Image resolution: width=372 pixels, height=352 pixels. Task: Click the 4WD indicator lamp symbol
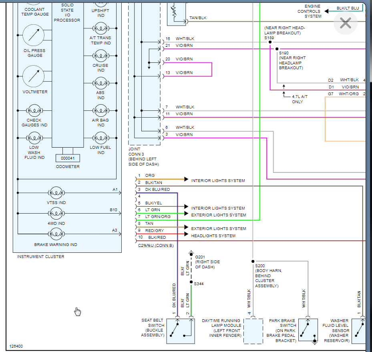(56, 213)
